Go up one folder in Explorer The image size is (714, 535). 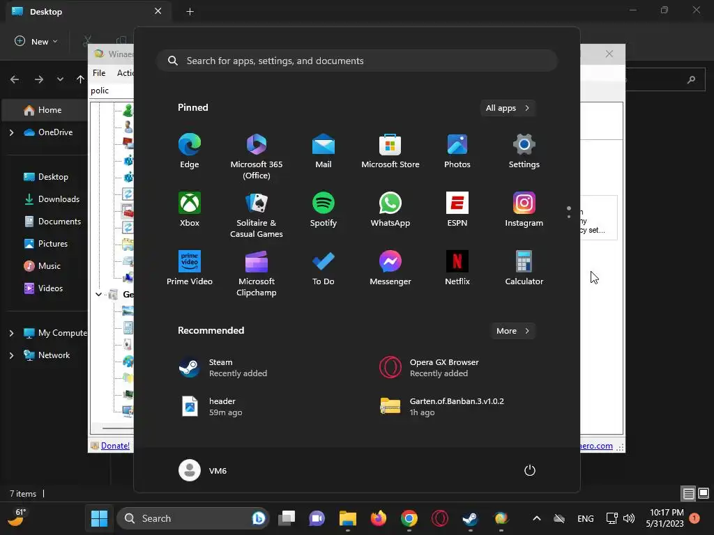(x=81, y=79)
